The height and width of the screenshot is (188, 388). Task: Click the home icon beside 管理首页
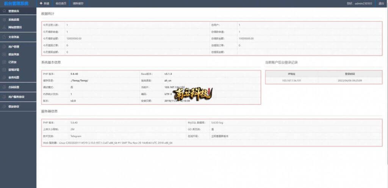pyautogui.click(x=4, y=11)
